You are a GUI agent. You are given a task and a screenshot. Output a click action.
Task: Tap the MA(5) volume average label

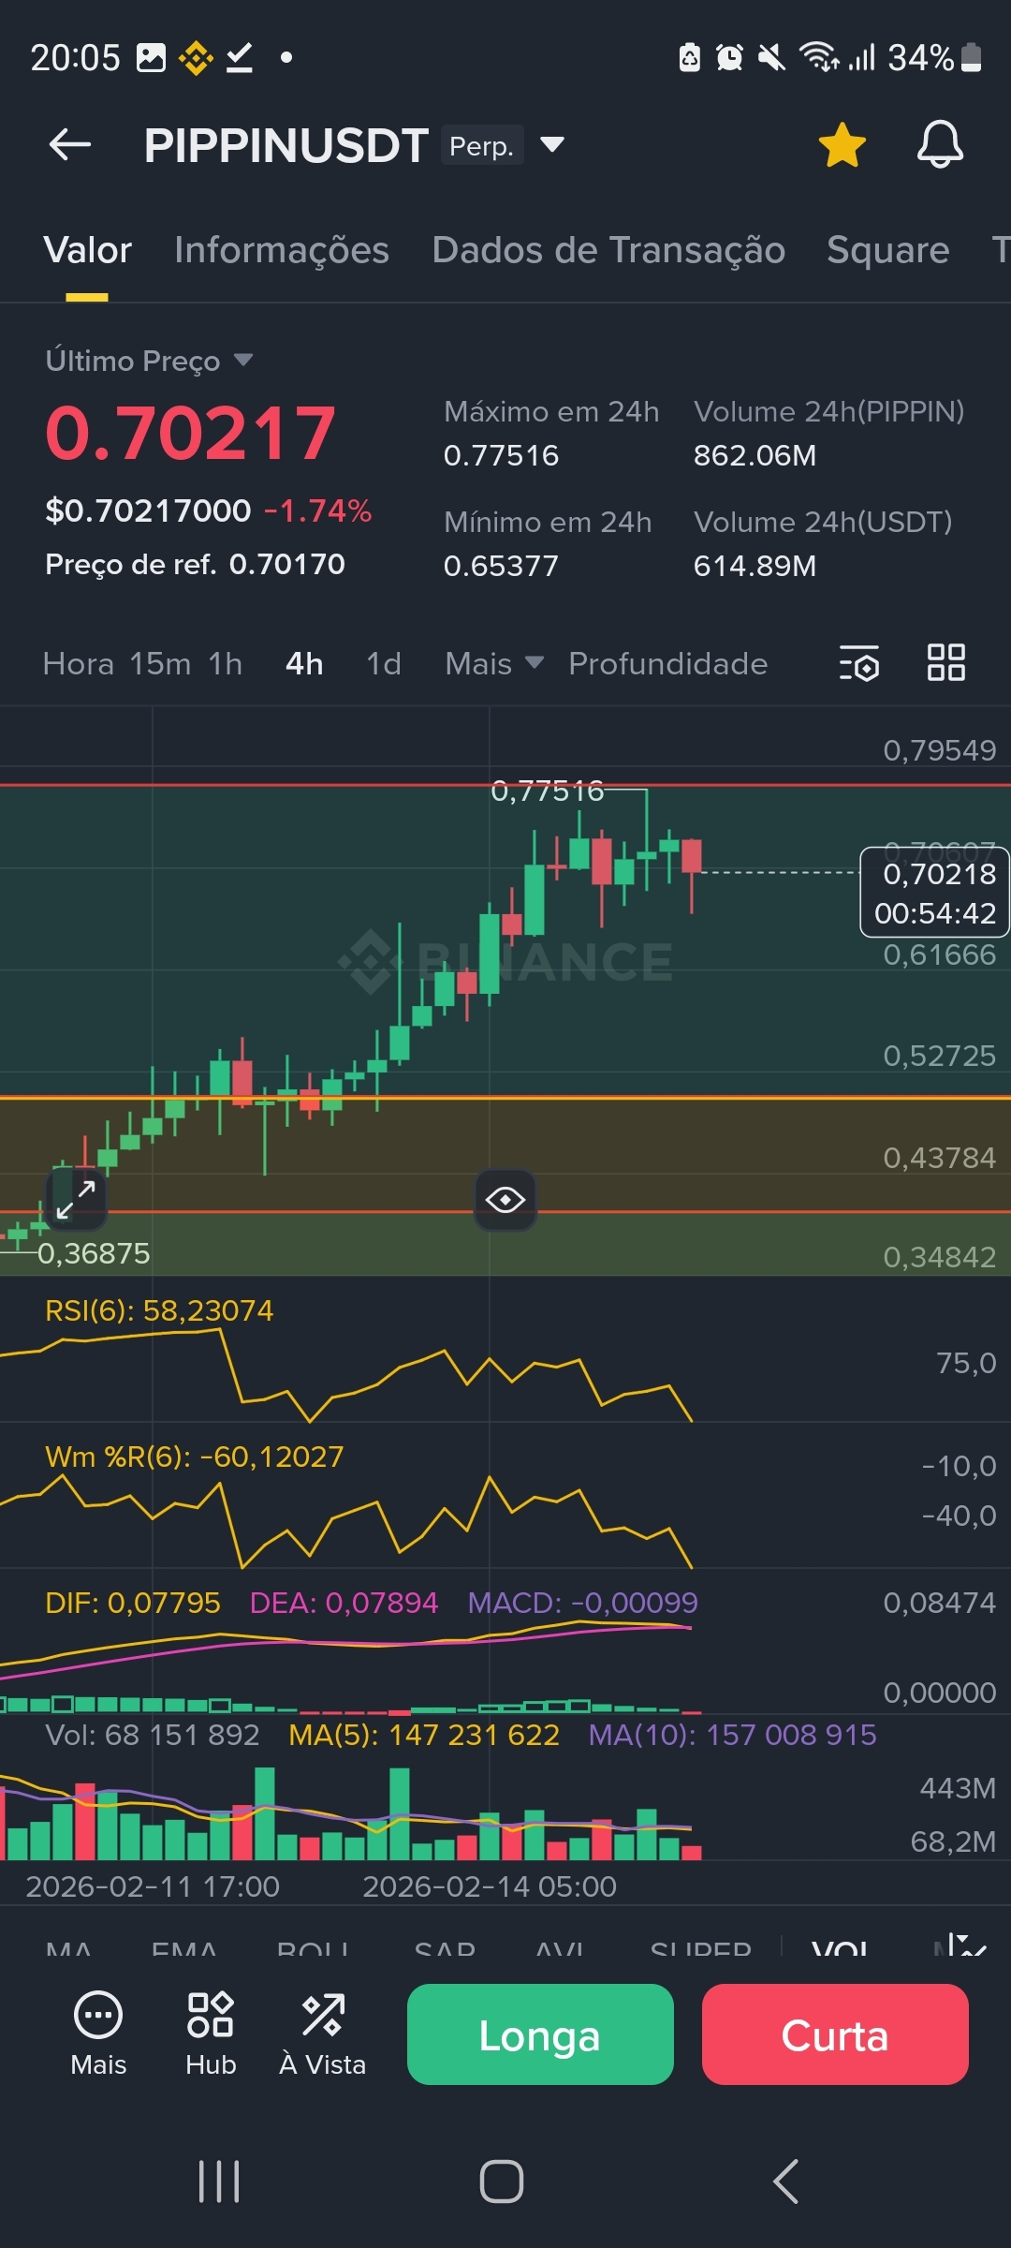[x=424, y=1735]
